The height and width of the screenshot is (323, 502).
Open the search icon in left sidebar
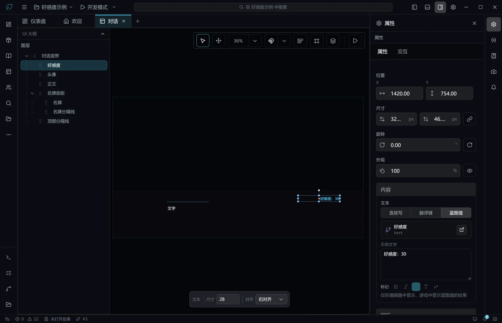click(9, 103)
